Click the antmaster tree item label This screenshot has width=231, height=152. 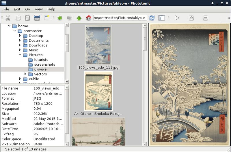[32, 31]
